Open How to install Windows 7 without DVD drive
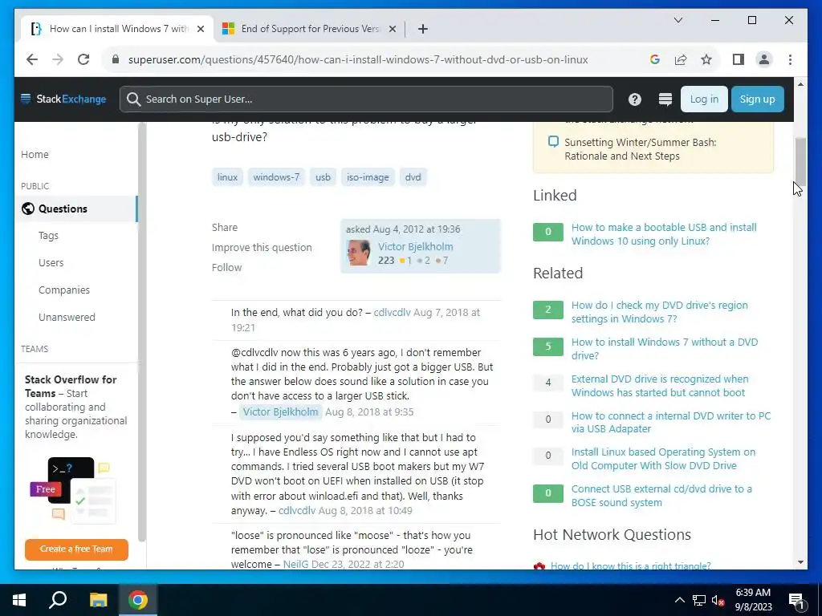Screen dimensions: 822x616 pyautogui.click(x=664, y=349)
